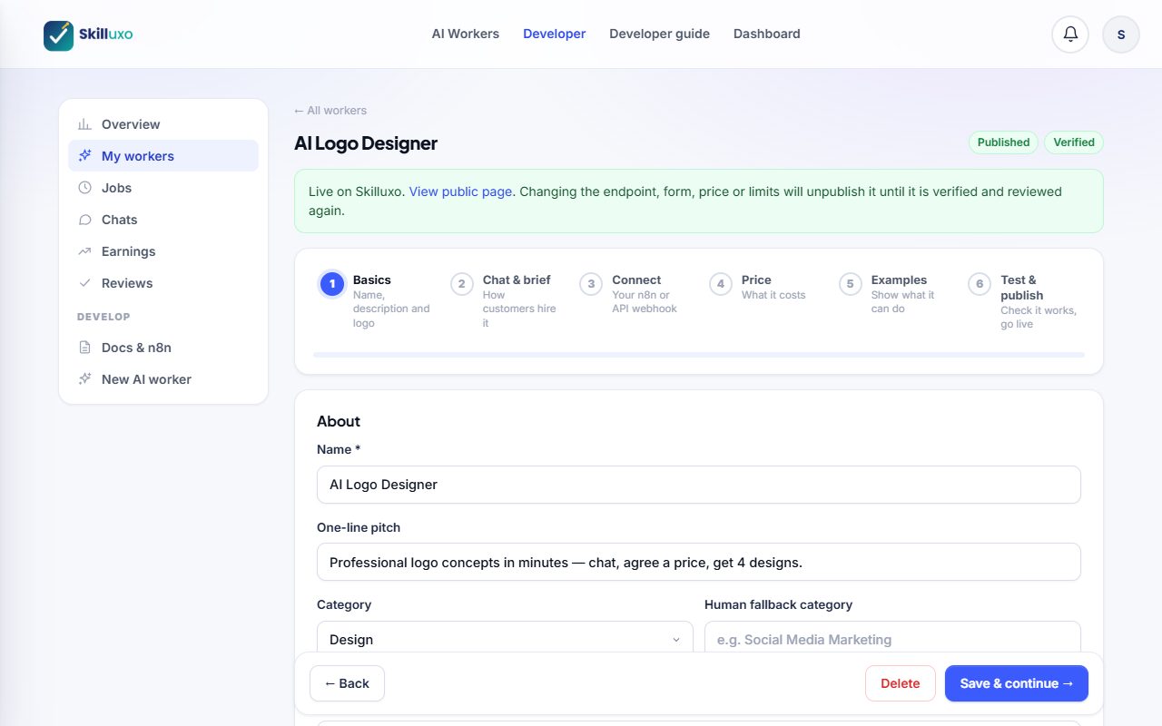Open the Dashboard nav item

(x=767, y=34)
